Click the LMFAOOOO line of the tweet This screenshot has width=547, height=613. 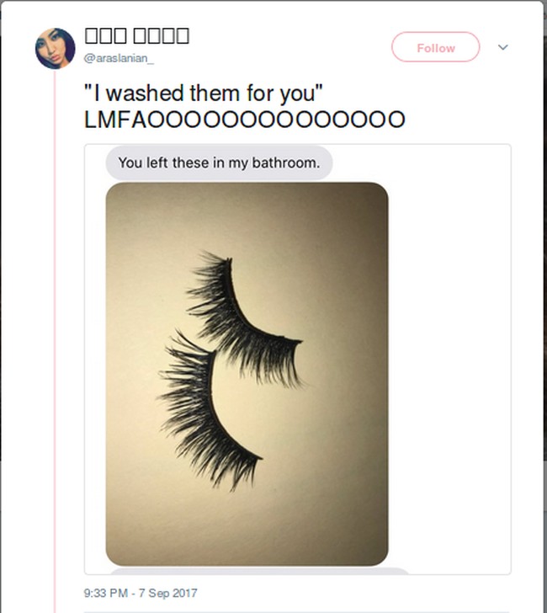(x=244, y=120)
